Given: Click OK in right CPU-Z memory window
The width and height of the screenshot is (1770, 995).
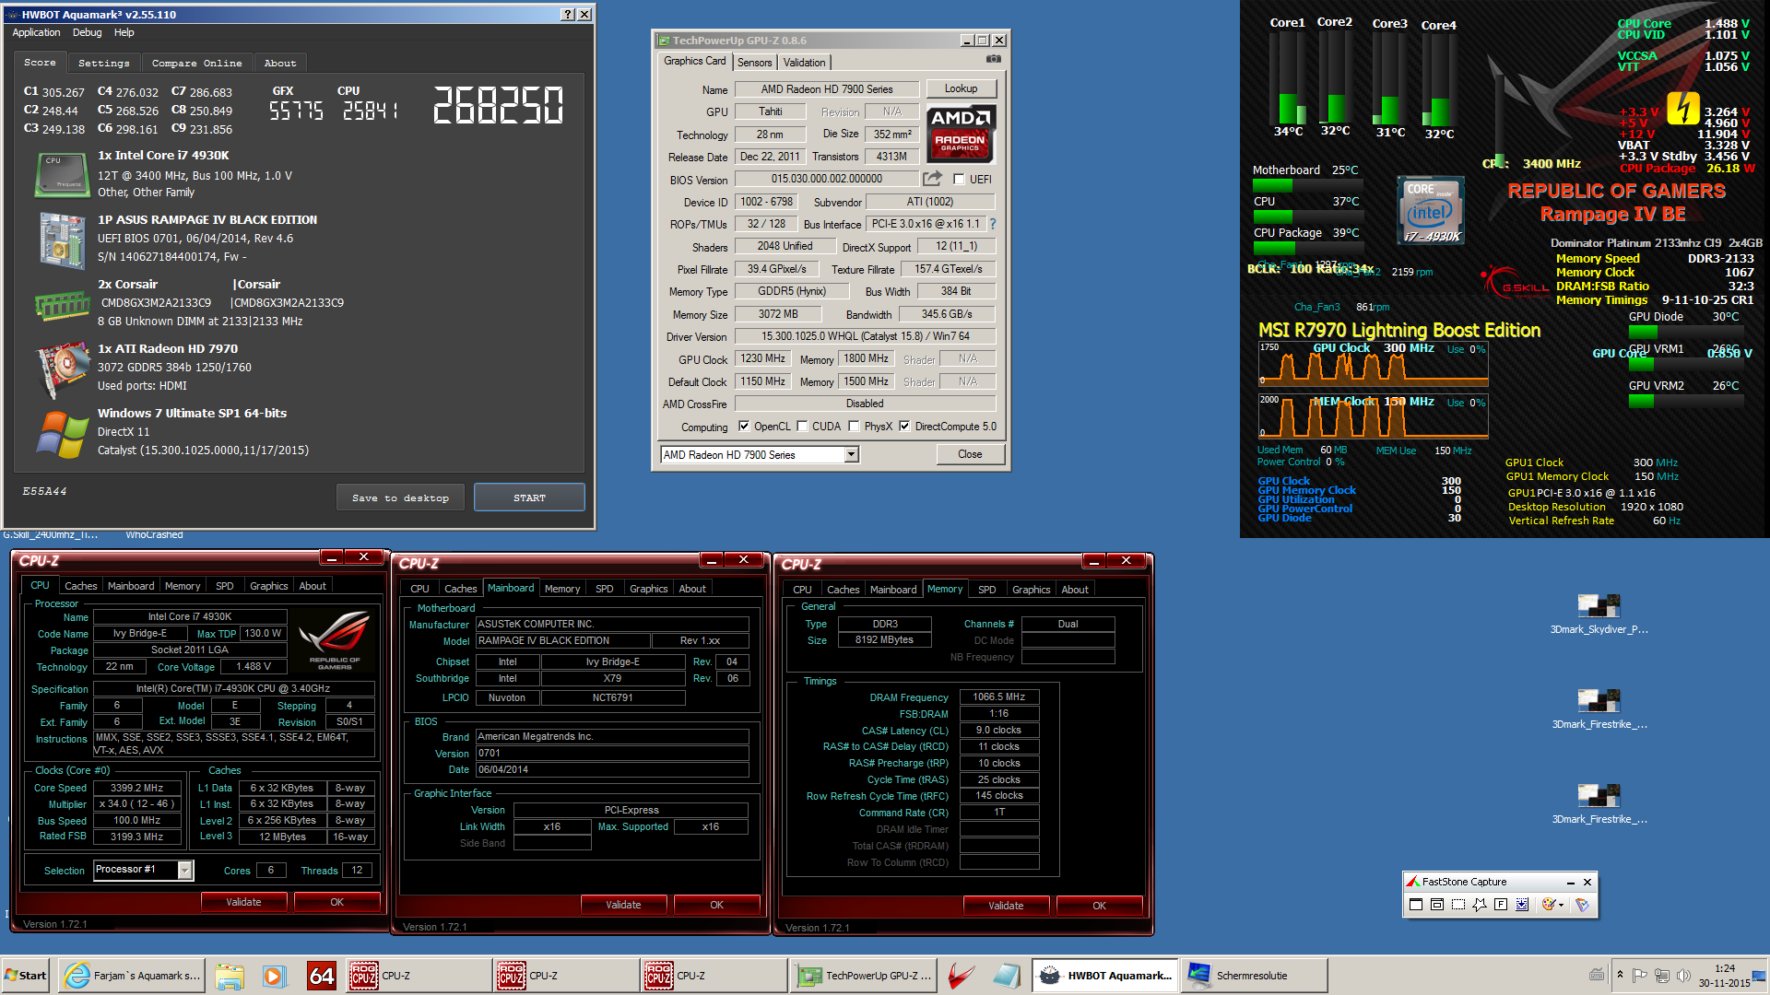Looking at the screenshot, I should coord(1099,906).
